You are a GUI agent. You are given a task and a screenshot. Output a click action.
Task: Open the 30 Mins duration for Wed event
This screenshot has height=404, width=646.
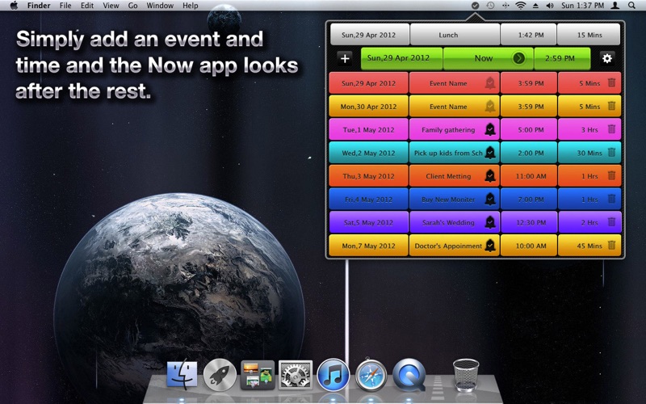(x=589, y=153)
